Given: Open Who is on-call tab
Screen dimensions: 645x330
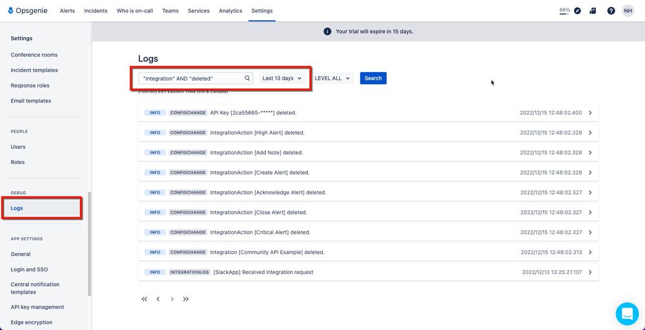Looking at the screenshot, I should pos(135,11).
